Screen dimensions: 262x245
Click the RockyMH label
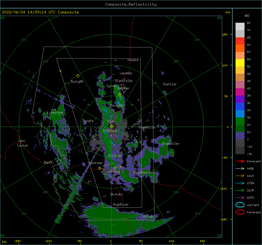(x=77, y=82)
